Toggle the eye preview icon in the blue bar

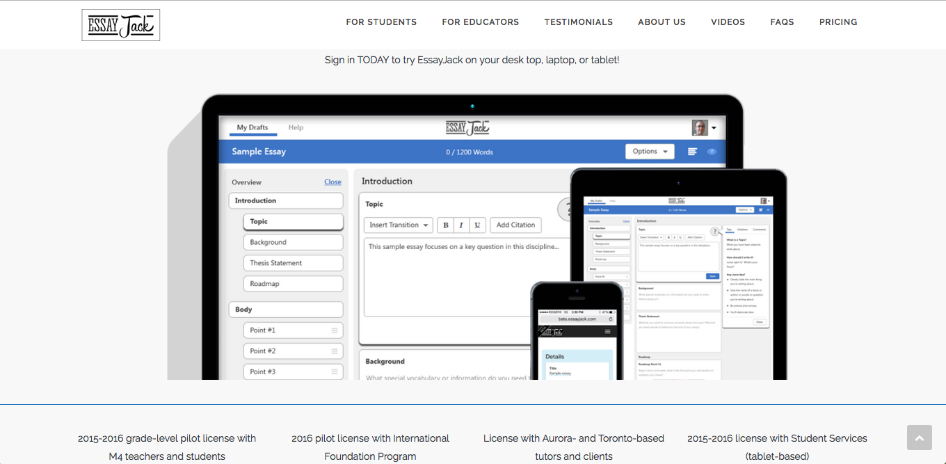point(712,152)
